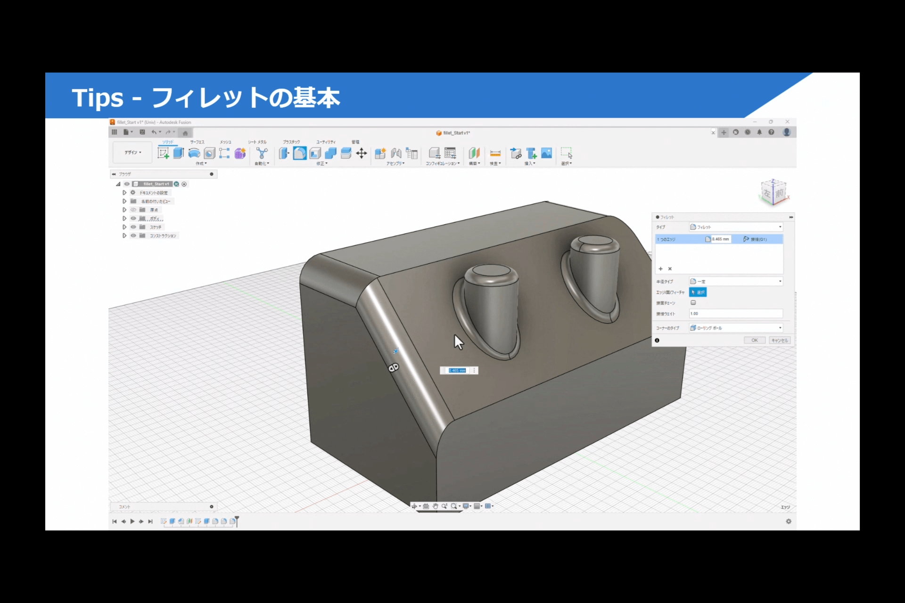The image size is (905, 603).
Task: Activate the highlighted Fillet tool icon
Action: tap(300, 153)
